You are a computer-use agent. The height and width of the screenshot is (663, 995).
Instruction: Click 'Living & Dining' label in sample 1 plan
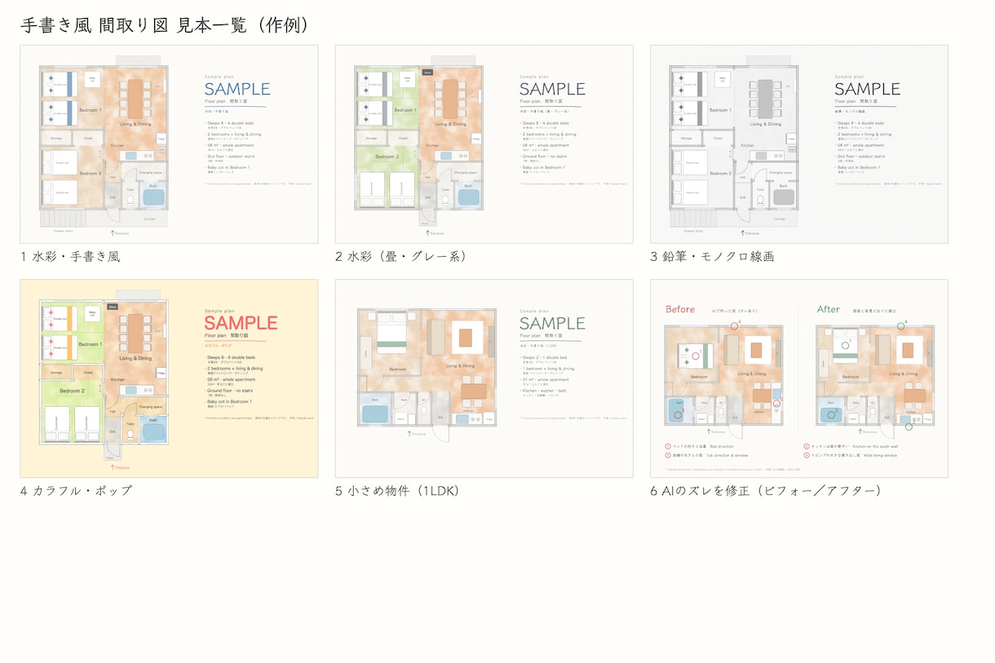[x=135, y=124]
